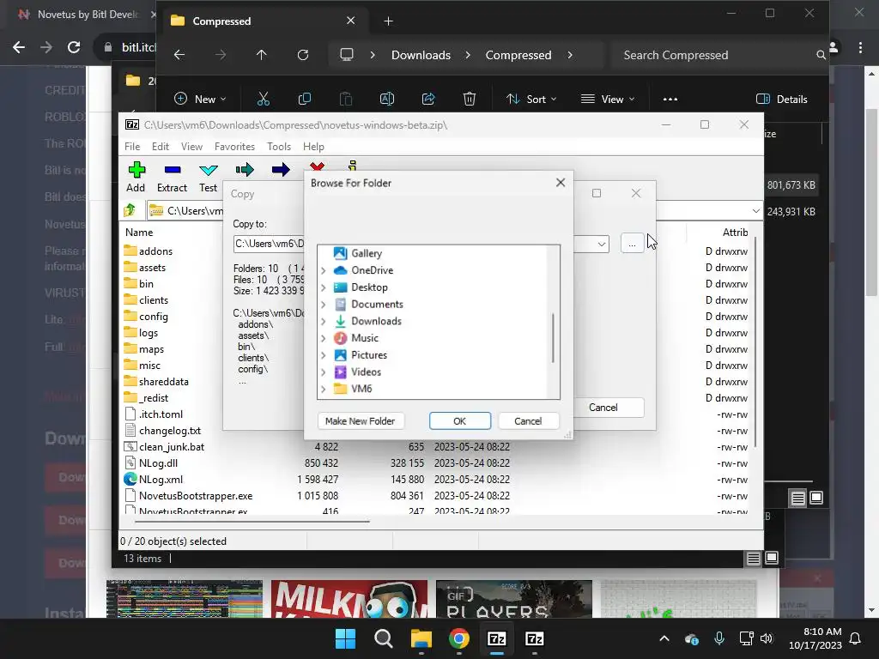The height and width of the screenshot is (659, 879).
Task: Click the Share icon in File Explorer
Action: pos(428,100)
